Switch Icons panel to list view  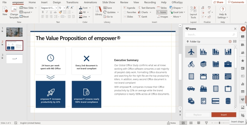[x=235, y=41]
